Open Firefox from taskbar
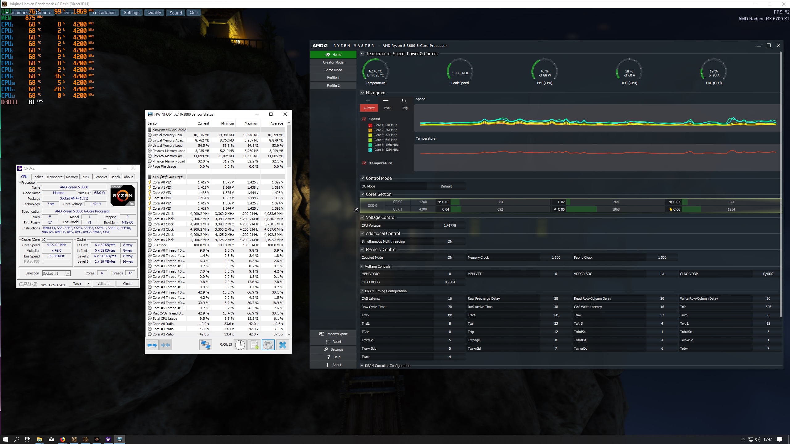 click(63, 439)
